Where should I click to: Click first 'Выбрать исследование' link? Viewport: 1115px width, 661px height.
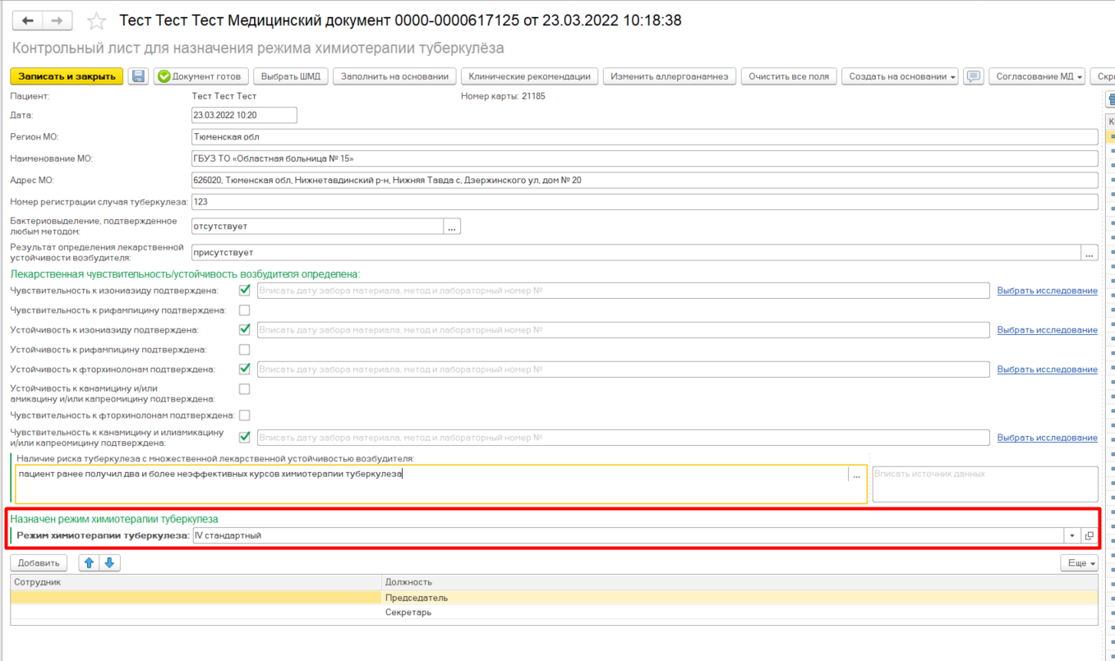click(x=1047, y=291)
